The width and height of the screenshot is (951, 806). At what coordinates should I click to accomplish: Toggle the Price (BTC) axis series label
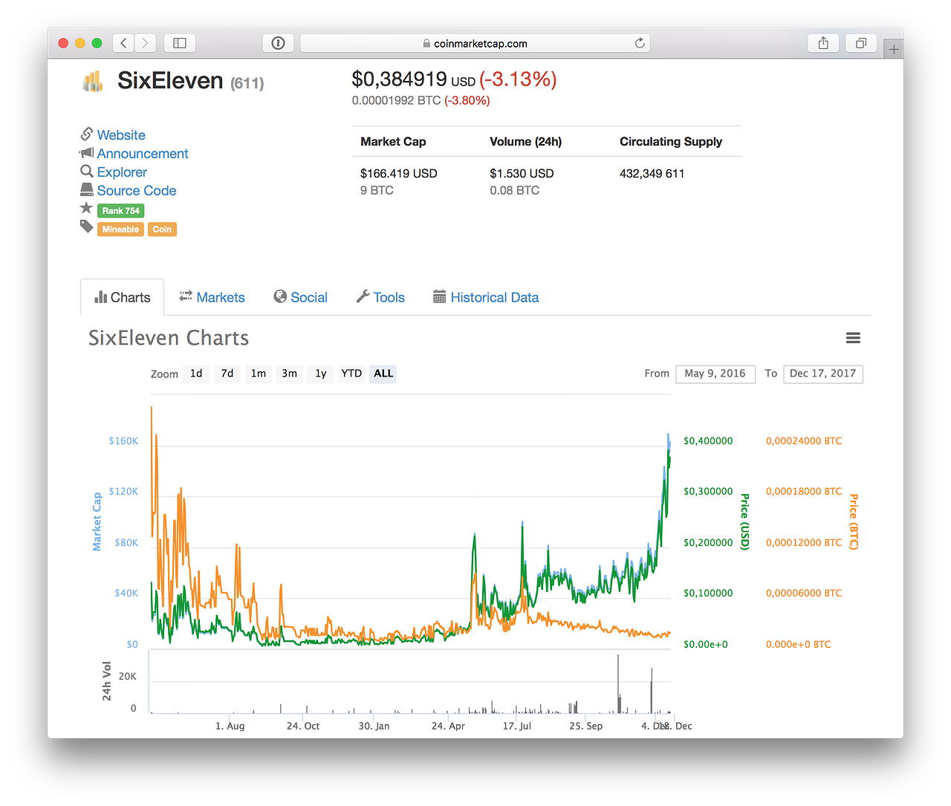[x=854, y=521]
